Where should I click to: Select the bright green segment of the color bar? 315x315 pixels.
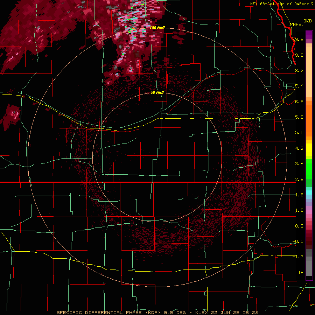[x=309, y=169]
